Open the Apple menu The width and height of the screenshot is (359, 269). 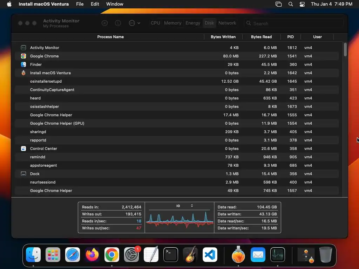point(9,4)
